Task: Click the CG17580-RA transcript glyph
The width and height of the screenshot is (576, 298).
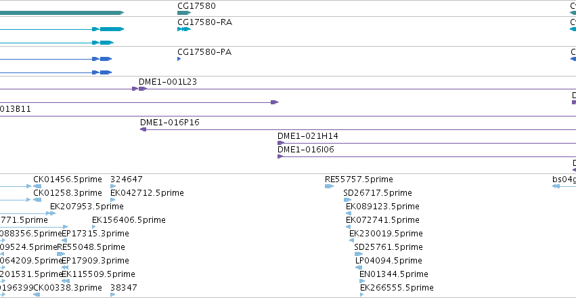Action: [x=184, y=29]
